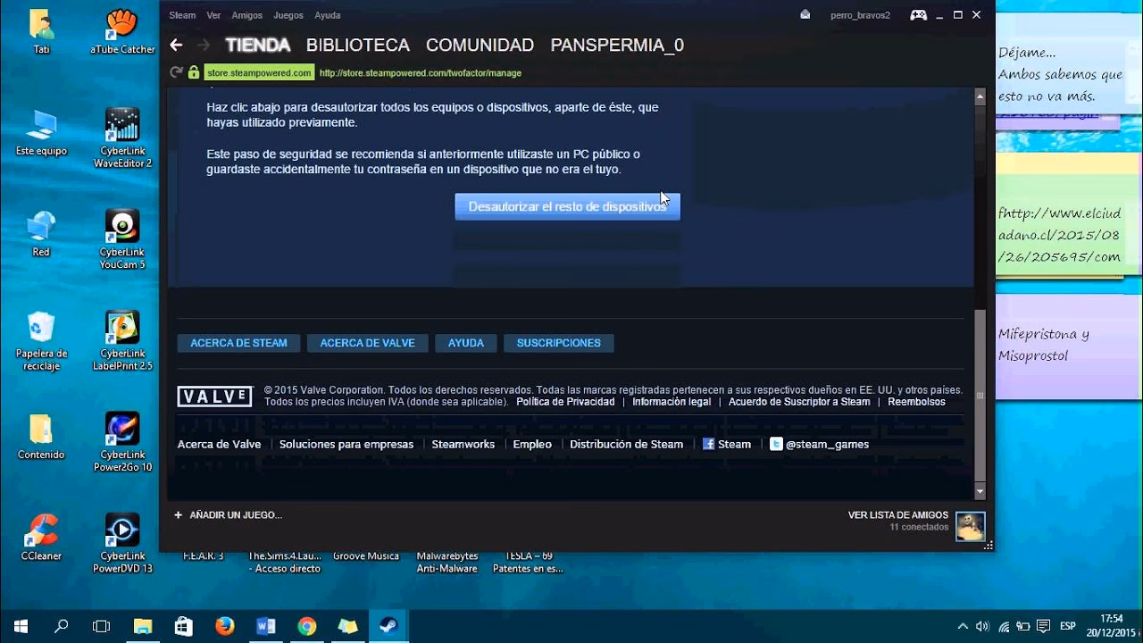
Task: Click the Facebook Steam icon link
Action: [x=708, y=444]
